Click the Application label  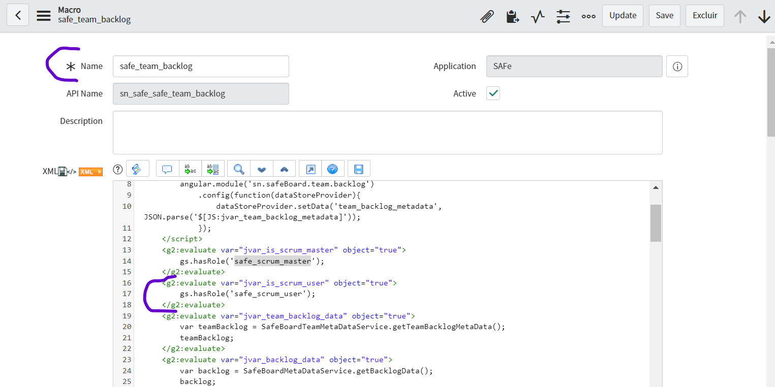click(455, 66)
